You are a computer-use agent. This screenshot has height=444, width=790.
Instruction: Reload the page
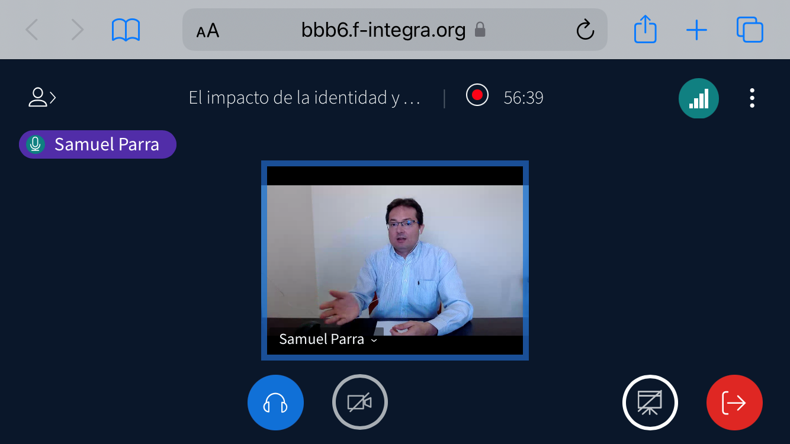585,30
